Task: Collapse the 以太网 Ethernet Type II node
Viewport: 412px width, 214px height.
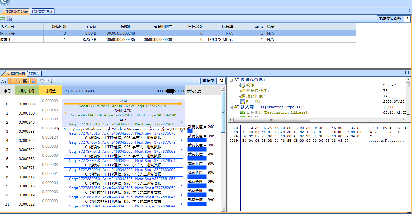Action: (231, 107)
